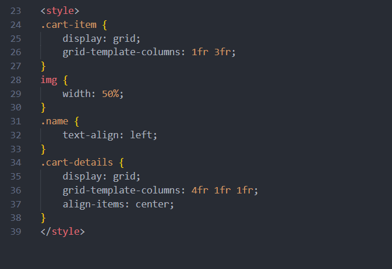Click line number 23 in the gutter
This screenshot has width=392, height=269.
point(15,11)
